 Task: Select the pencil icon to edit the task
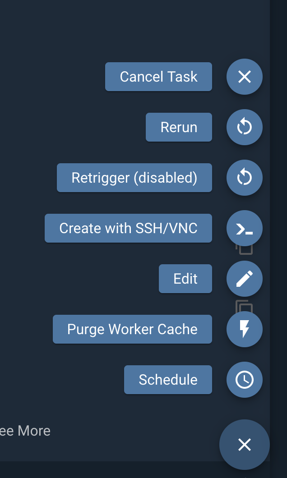pyautogui.click(x=244, y=279)
